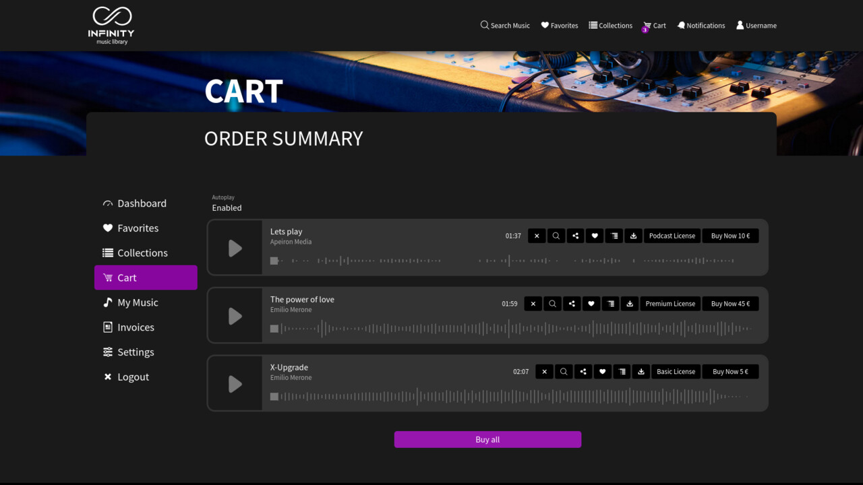The width and height of the screenshot is (863, 485).
Task: Open Emilio Merone under The power of love
Action: point(291,310)
